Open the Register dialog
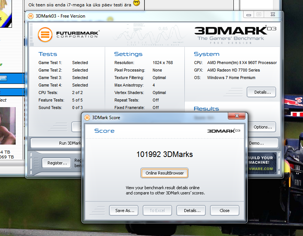The image size is (303, 236). (56, 163)
